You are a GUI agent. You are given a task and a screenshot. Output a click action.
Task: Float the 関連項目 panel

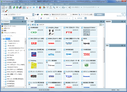tap(122, 21)
